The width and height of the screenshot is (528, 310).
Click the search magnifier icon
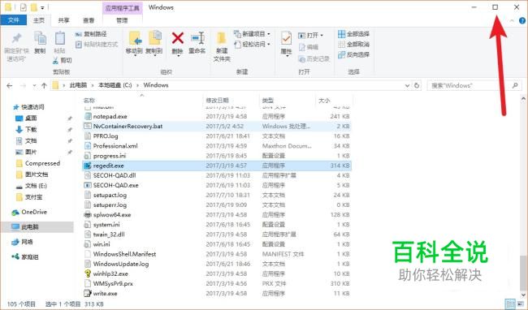[x=515, y=86]
